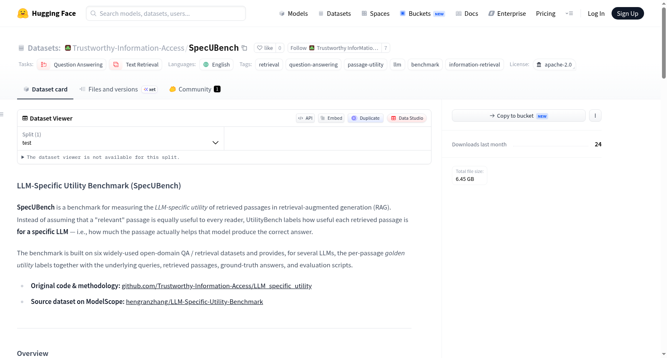Click the Trustworthy-Information-Access breadcrumb
Image resolution: width=667 pixels, height=358 pixels.
[x=128, y=48]
